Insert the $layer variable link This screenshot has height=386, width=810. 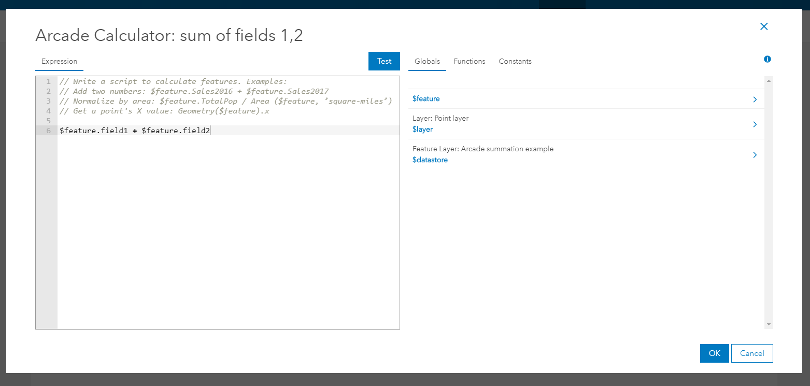[422, 129]
